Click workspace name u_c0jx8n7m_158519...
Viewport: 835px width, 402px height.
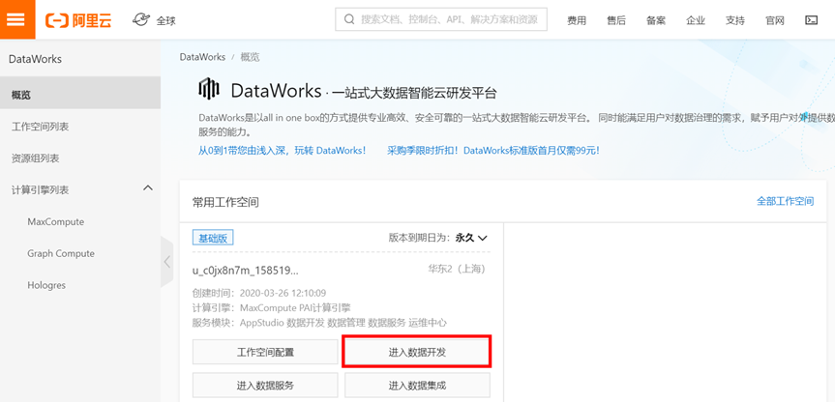click(245, 271)
